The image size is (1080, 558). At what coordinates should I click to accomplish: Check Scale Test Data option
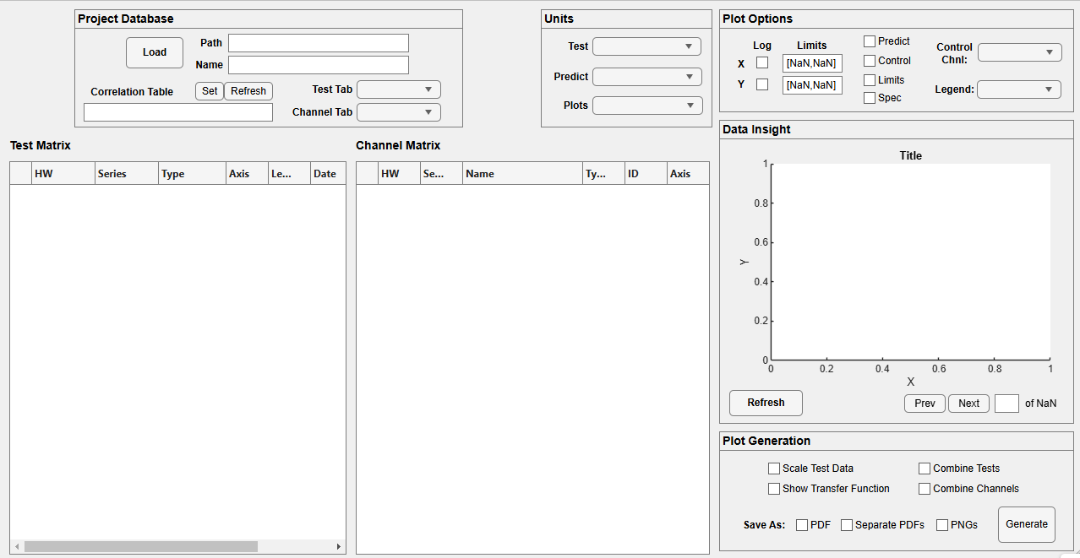pos(774,468)
